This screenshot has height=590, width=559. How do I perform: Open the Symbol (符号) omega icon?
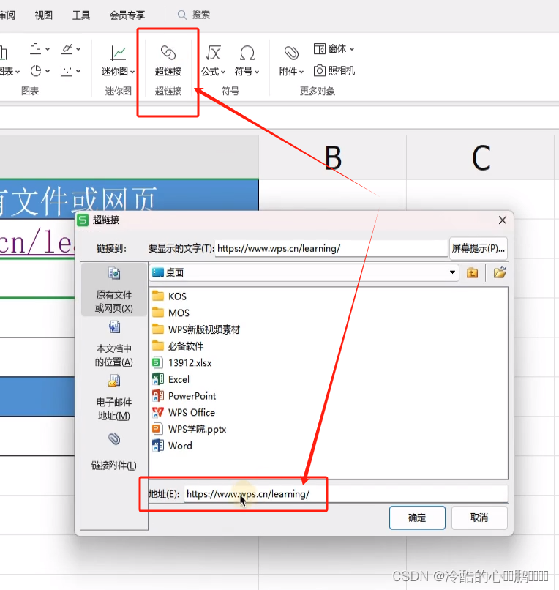click(x=247, y=53)
